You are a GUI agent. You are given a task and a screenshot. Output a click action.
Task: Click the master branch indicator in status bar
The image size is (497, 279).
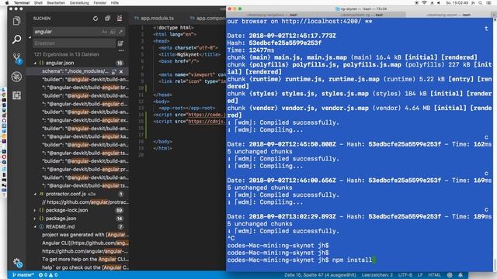[23, 275]
